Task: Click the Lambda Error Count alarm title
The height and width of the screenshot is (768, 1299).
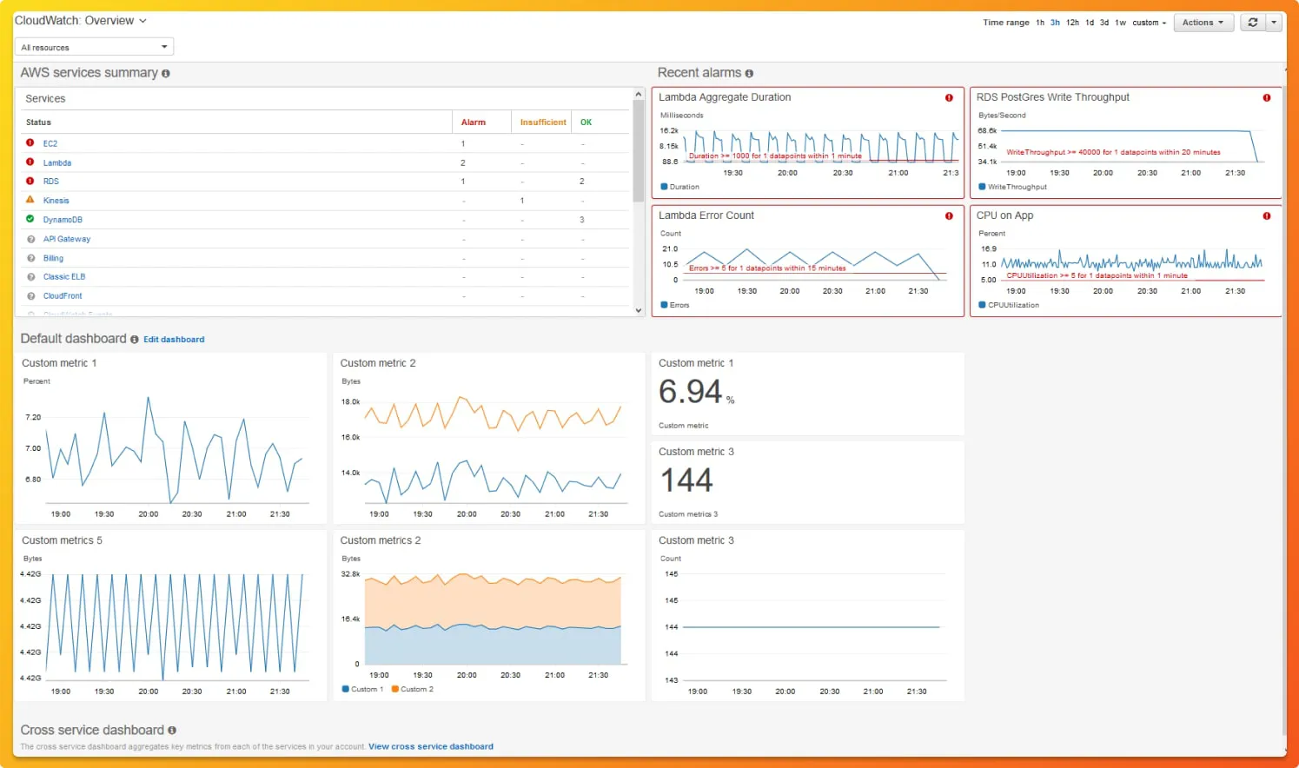Action: click(706, 215)
